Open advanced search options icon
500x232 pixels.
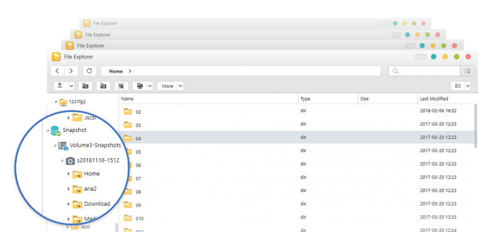click(467, 71)
